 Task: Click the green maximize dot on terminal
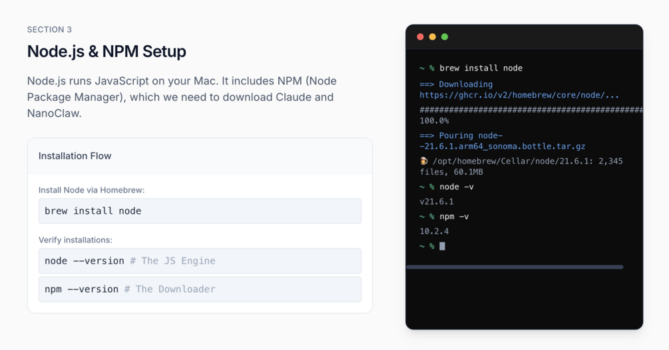pos(445,37)
